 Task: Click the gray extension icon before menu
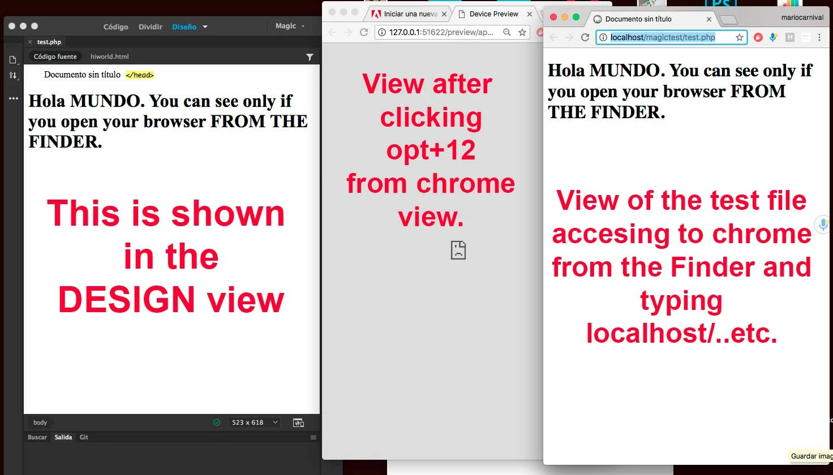pos(805,37)
